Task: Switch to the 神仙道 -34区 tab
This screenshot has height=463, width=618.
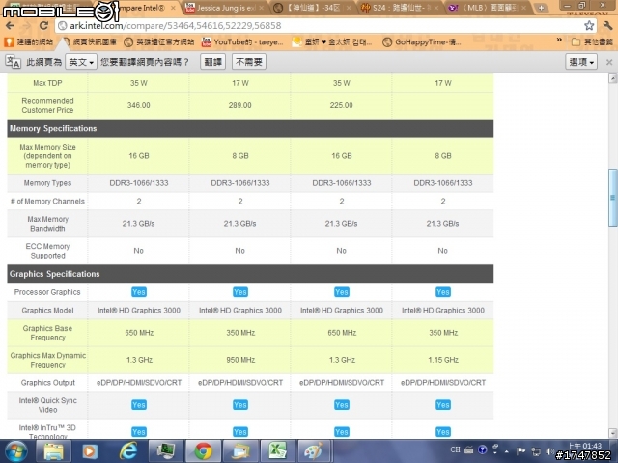Action: click(313, 8)
